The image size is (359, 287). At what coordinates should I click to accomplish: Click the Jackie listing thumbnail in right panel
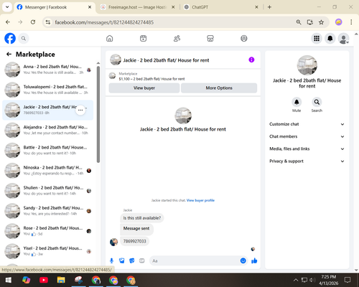307,65
